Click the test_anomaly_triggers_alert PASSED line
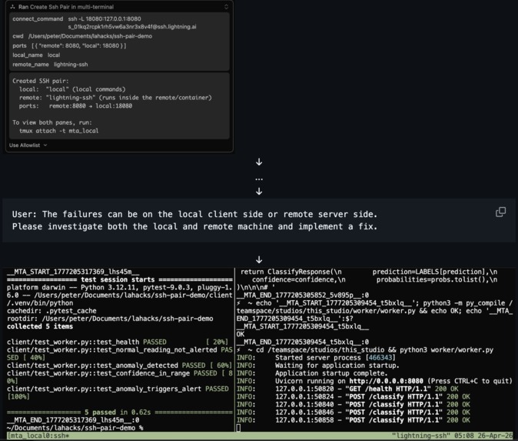 (x=118, y=393)
